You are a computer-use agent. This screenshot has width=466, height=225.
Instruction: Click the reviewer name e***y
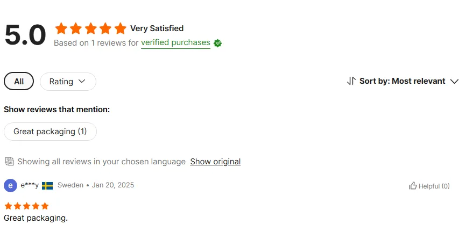pyautogui.click(x=30, y=185)
